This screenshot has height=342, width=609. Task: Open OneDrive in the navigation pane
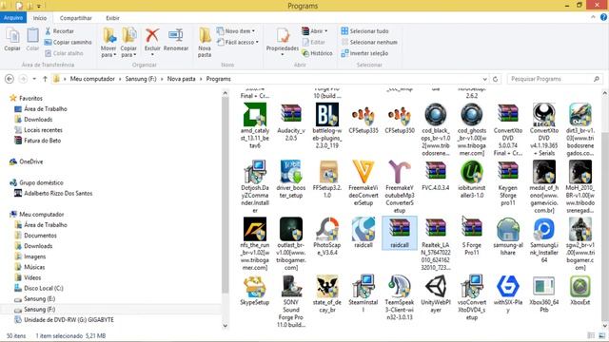tap(31, 161)
